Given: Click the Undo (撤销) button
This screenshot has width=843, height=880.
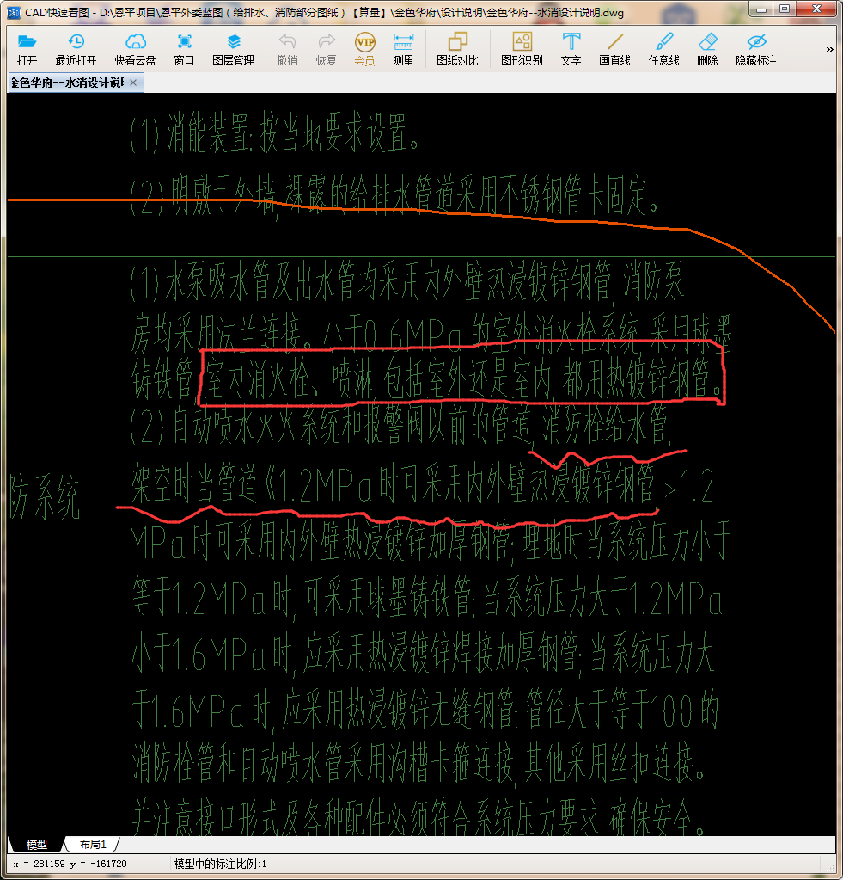Looking at the screenshot, I should (x=287, y=49).
